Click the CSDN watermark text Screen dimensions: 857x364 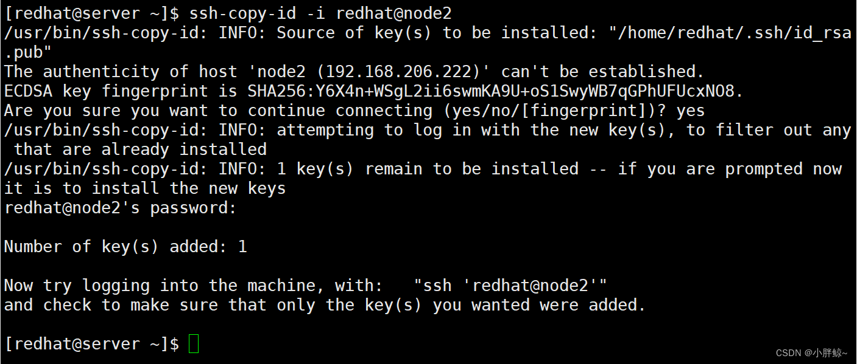tap(812, 352)
